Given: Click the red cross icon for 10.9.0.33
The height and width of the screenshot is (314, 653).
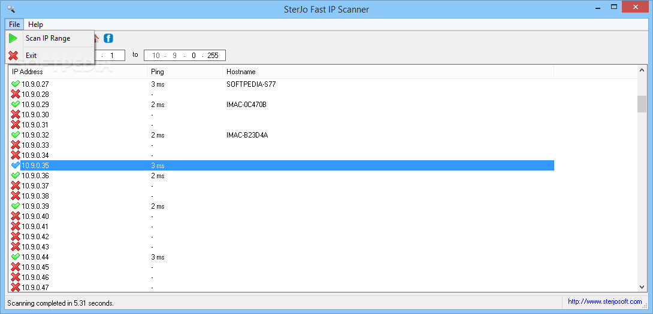Looking at the screenshot, I should click(16, 145).
